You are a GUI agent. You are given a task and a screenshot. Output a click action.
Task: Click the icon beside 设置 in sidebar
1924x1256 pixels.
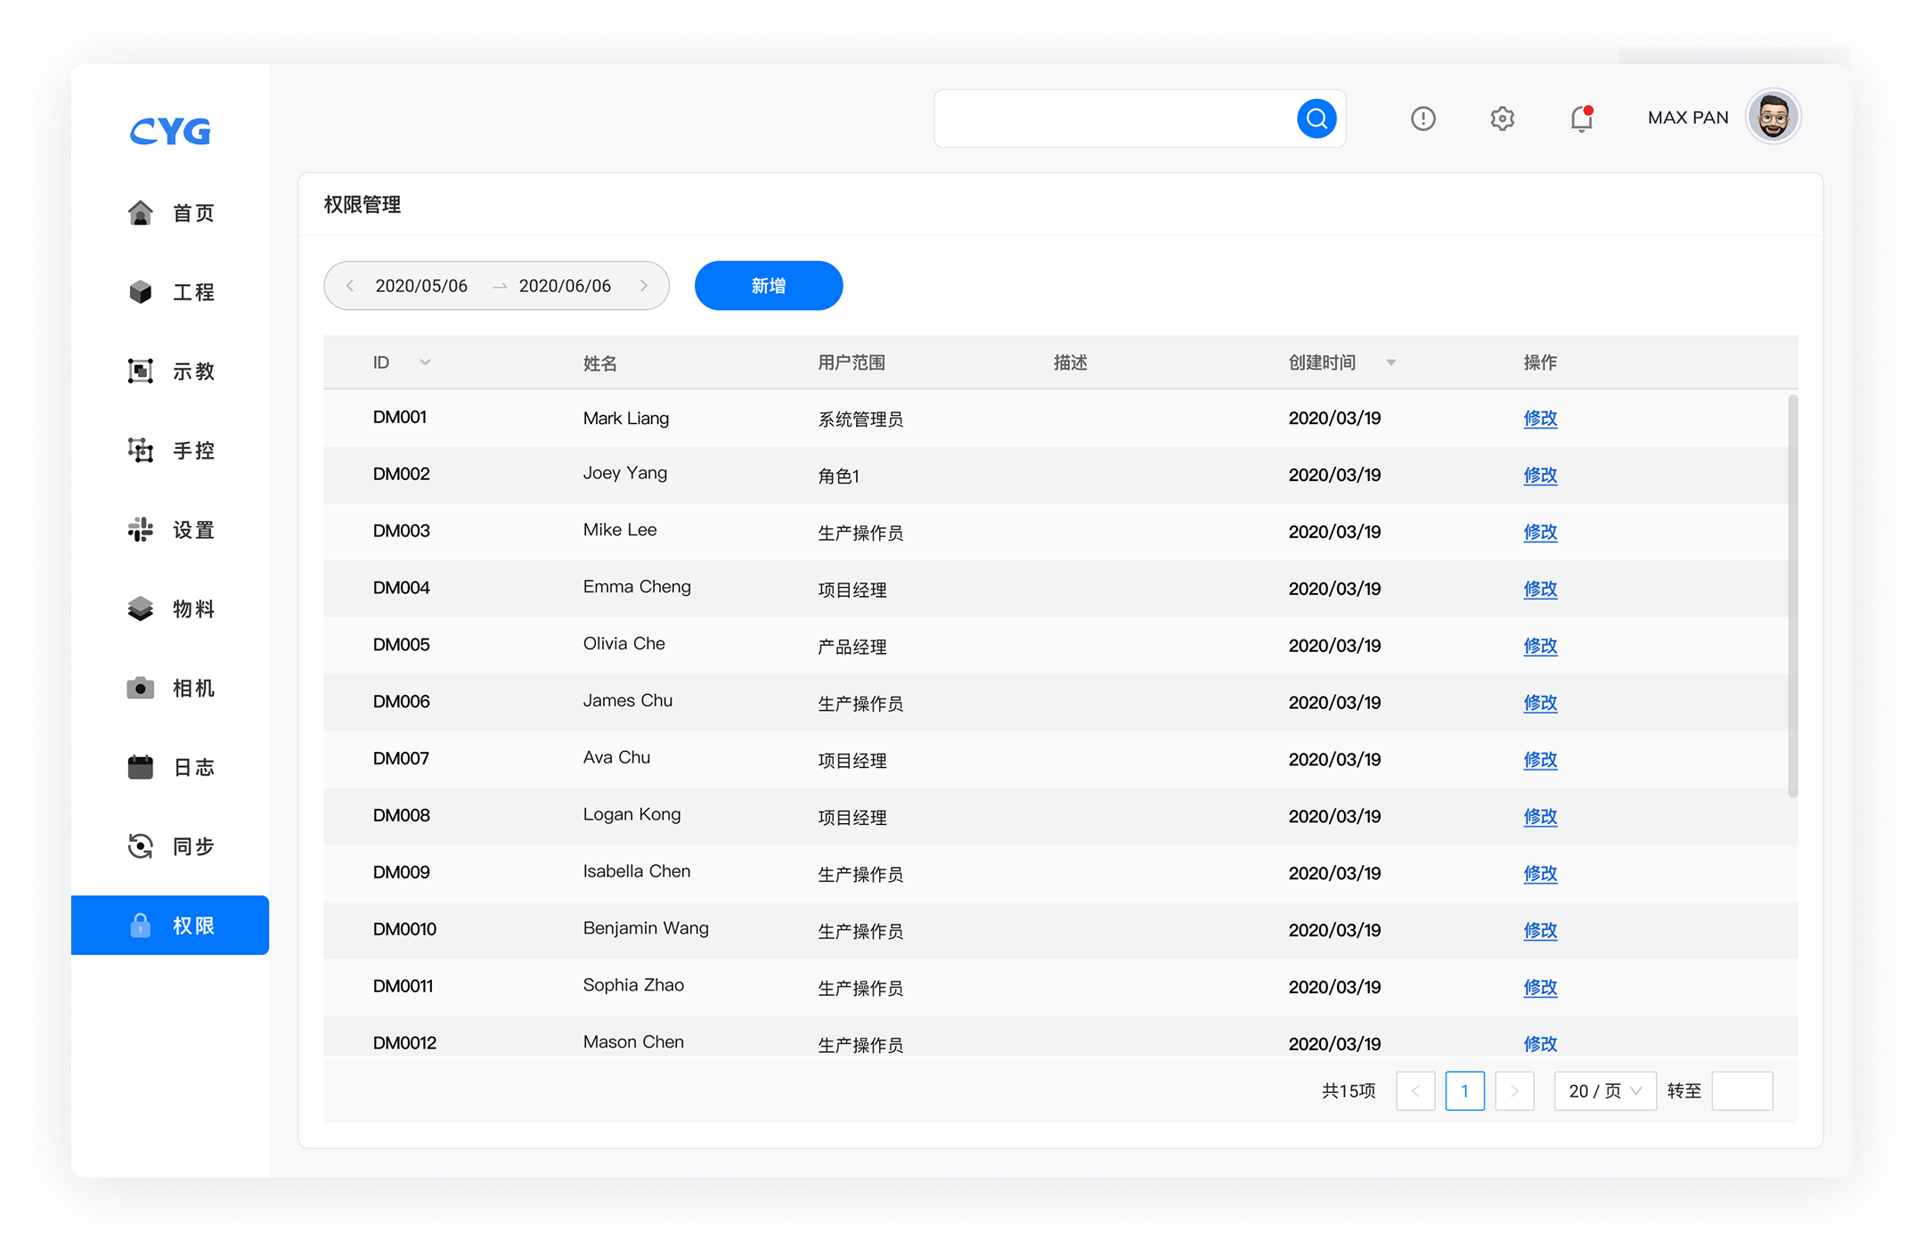[x=140, y=529]
